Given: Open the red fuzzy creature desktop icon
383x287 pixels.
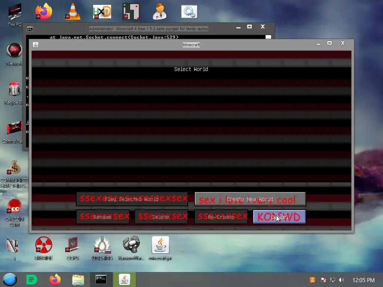Looking at the screenshot, I should (x=15, y=212).
